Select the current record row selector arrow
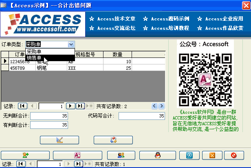The height and width of the screenshot is (168, 251). click(x=5, y=61)
